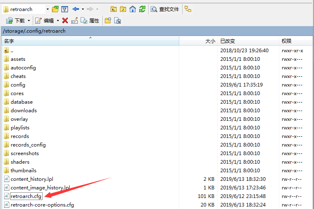Image resolution: width=314 pixels, height=209 pixels.
Task: Click the rename icon
Action: [x=74, y=20]
